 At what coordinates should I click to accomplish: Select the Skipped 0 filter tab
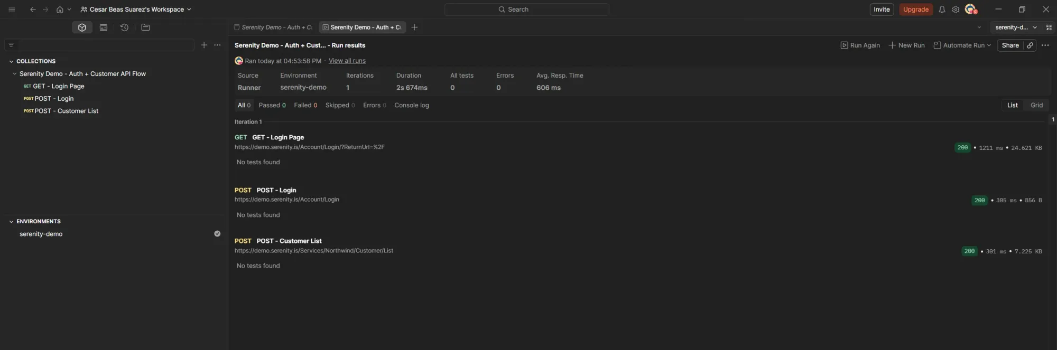(x=340, y=105)
